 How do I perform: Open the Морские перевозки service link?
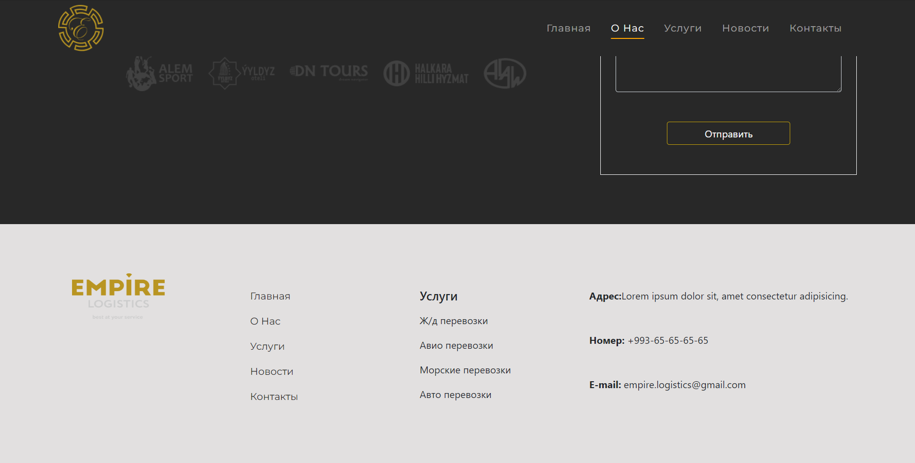[x=465, y=370]
